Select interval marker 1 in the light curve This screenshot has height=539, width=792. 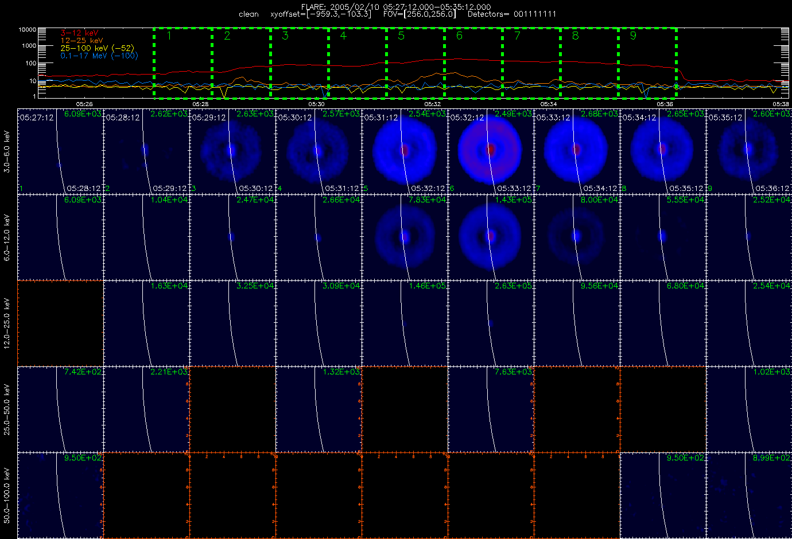tap(169, 36)
